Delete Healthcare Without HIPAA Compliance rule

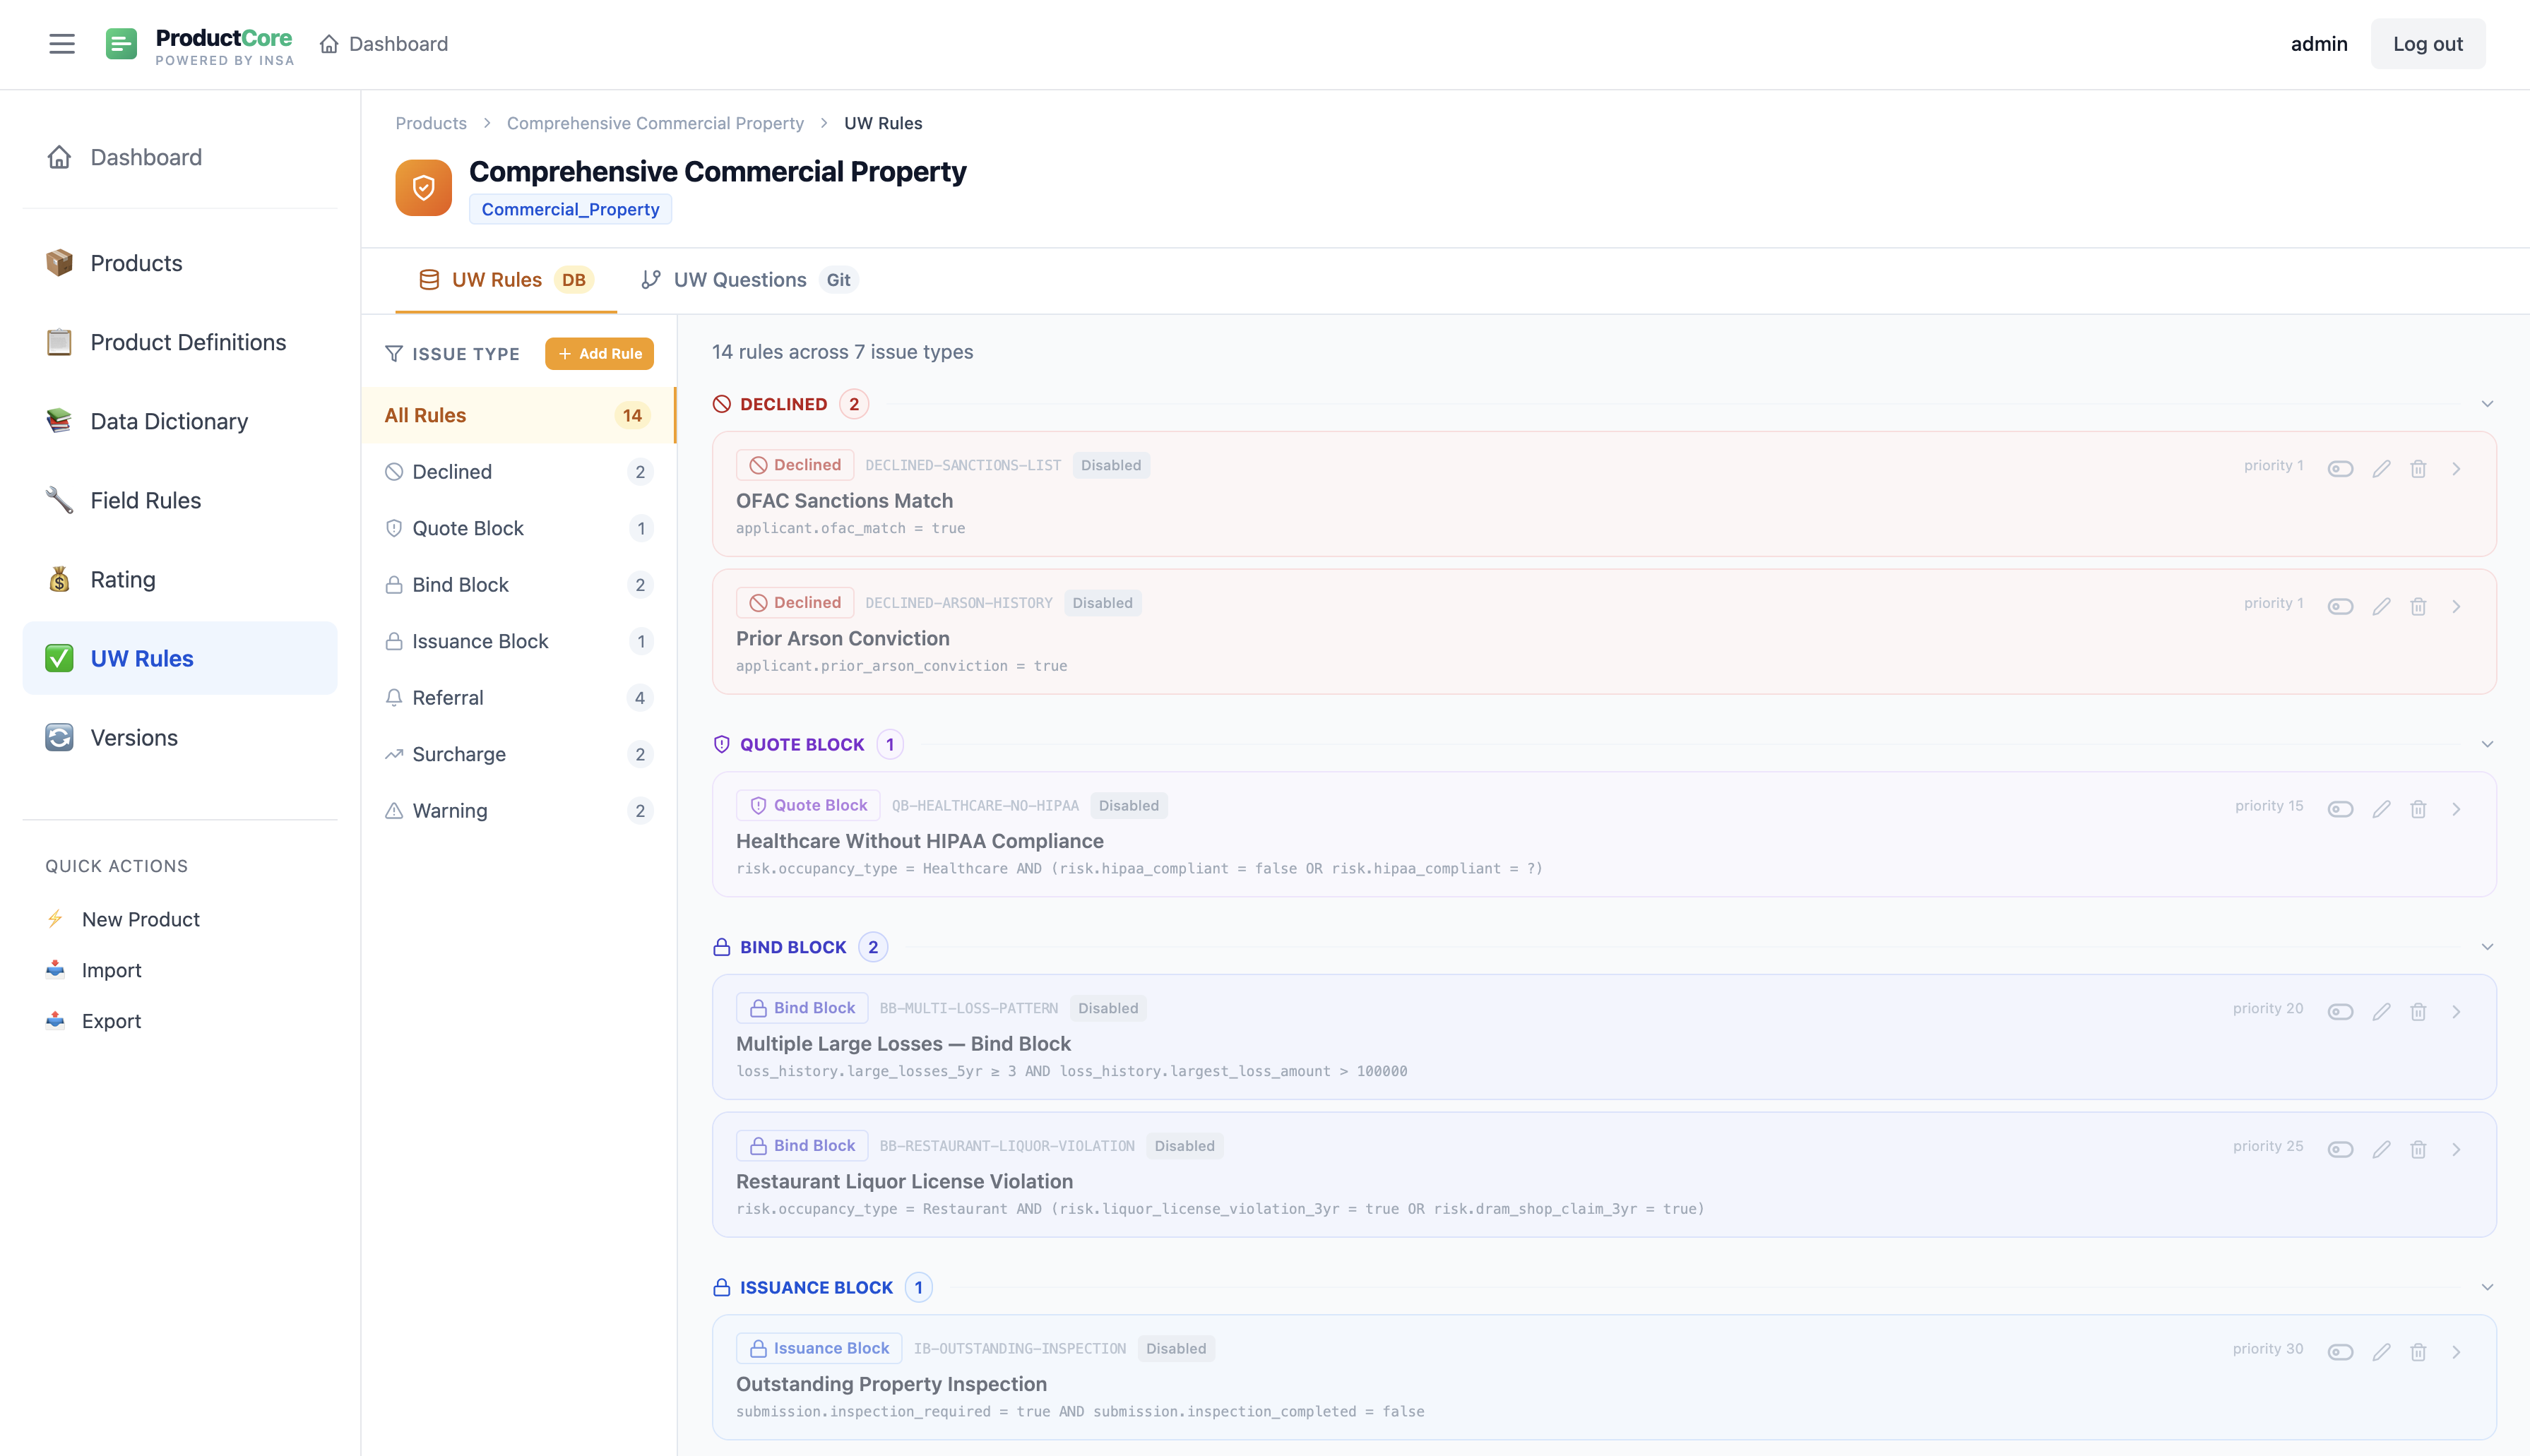[2418, 809]
